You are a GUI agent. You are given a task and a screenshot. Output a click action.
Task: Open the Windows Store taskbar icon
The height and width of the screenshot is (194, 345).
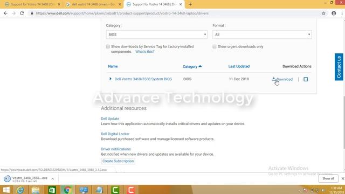[x=52, y=190]
